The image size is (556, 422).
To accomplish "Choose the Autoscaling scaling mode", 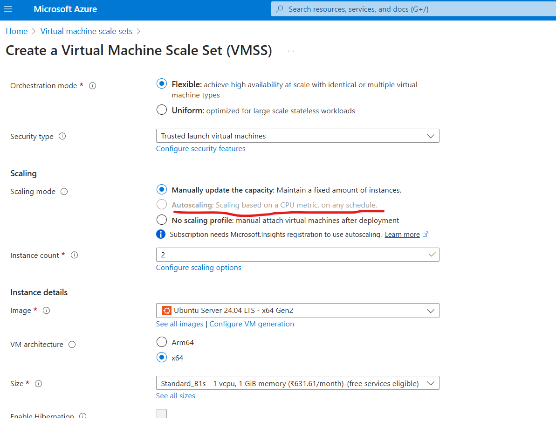I will [162, 204].
